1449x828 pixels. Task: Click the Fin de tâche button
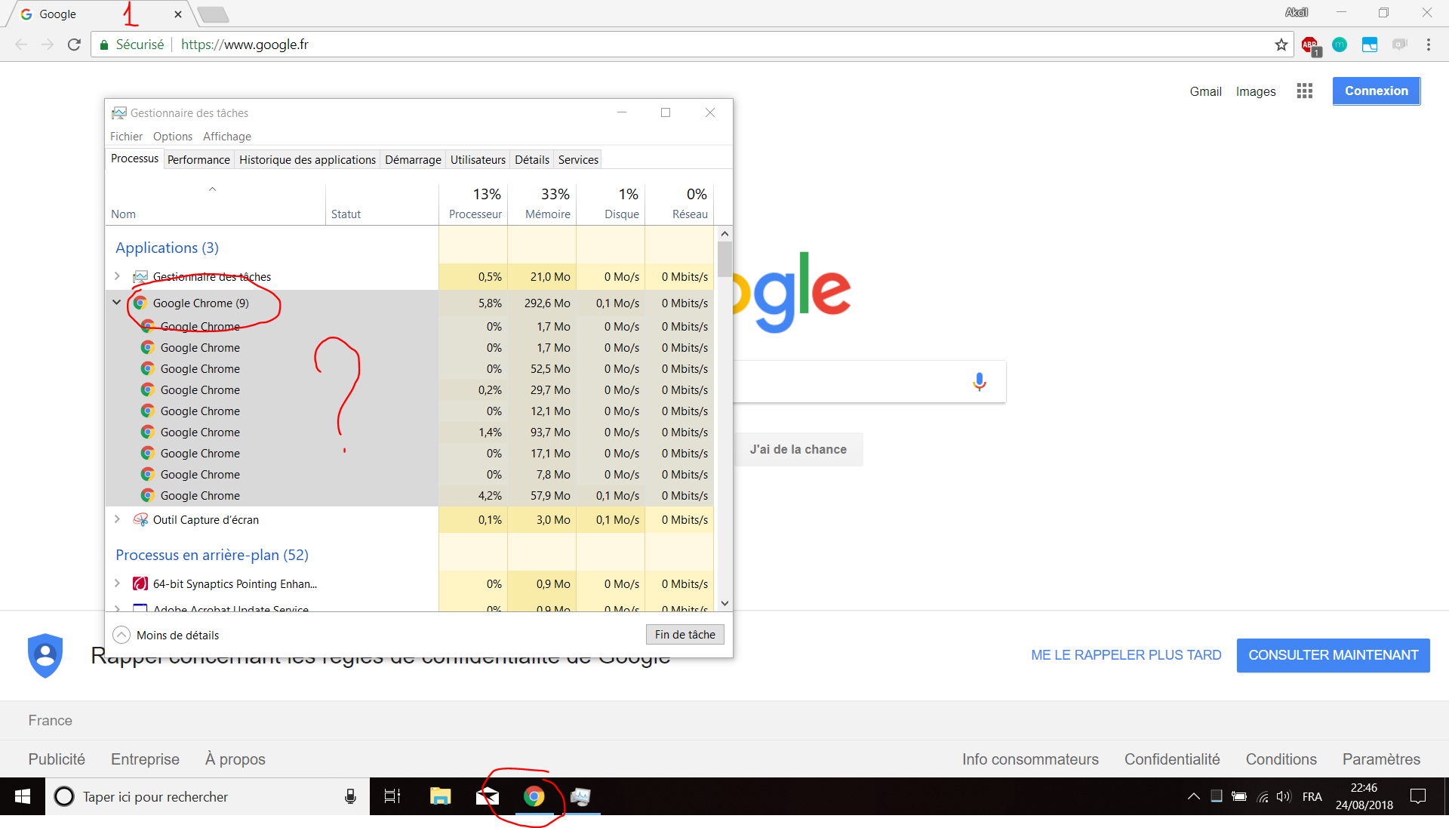(x=685, y=635)
